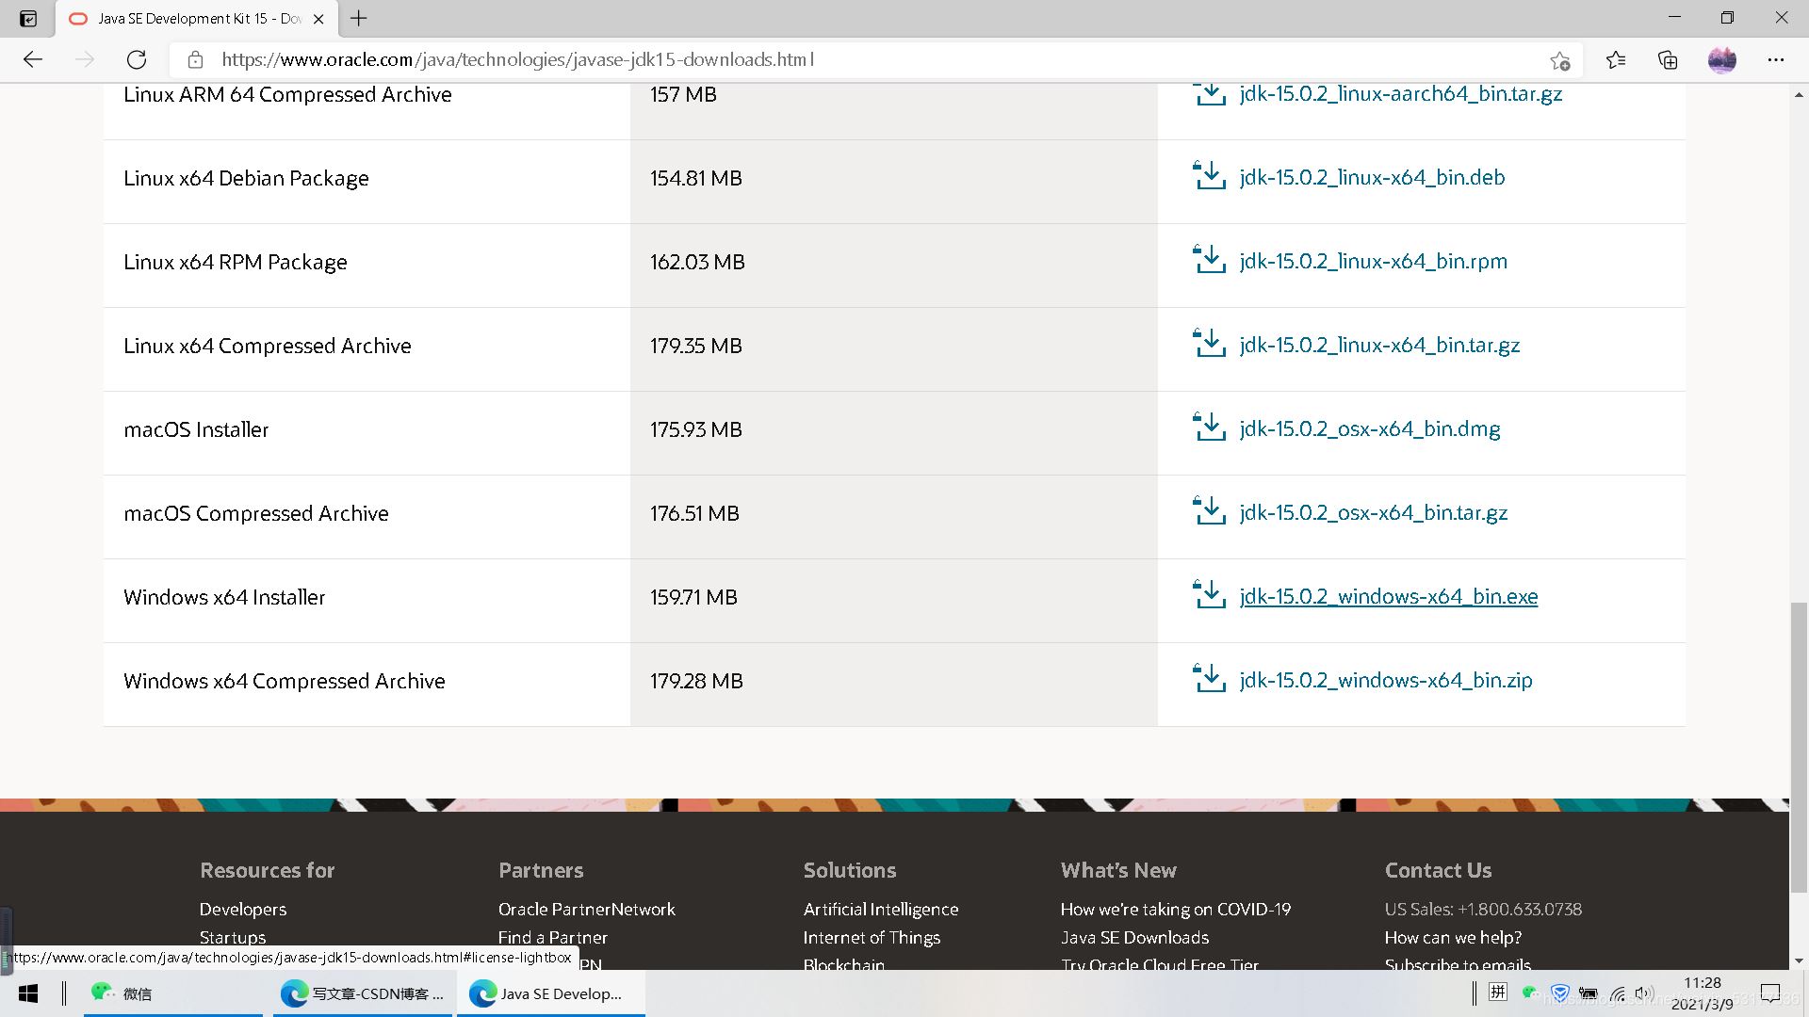The image size is (1809, 1017).
Task: Click the back navigation arrow button
Action: pos(34,59)
